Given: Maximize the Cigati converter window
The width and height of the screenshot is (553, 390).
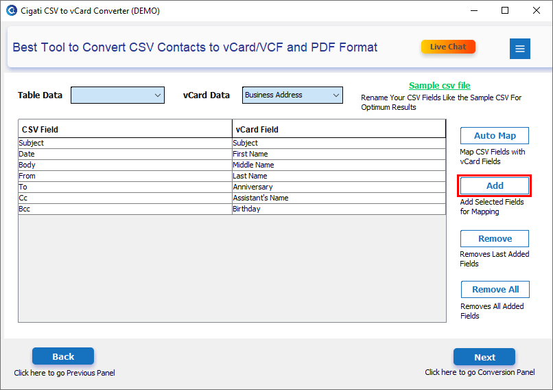Looking at the screenshot, I should [505, 10].
